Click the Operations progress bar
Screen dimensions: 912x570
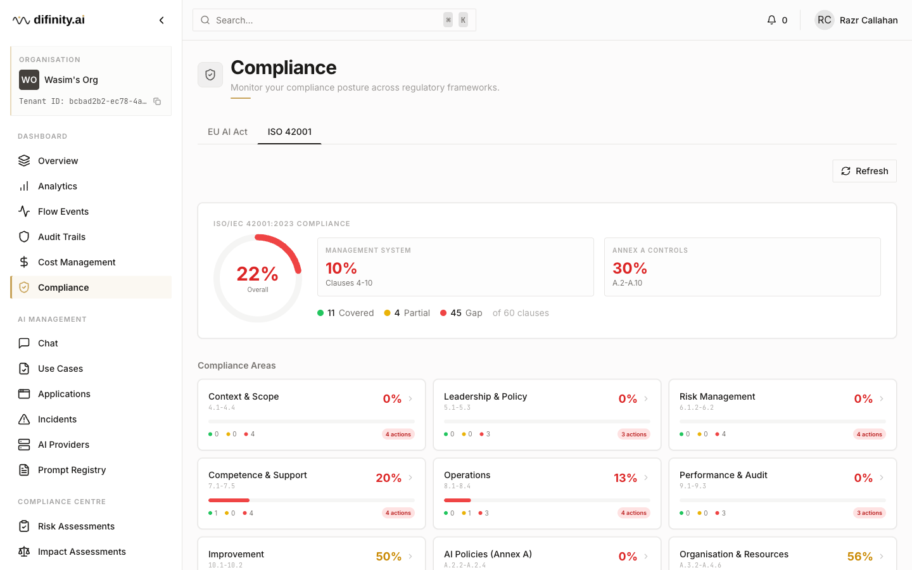pos(547,500)
